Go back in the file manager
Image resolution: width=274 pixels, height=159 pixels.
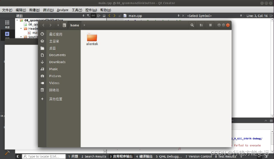pos(43,25)
